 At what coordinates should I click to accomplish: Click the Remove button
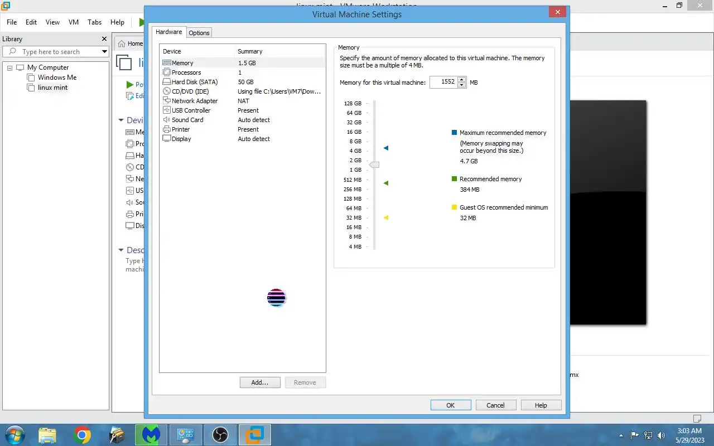[305, 382]
